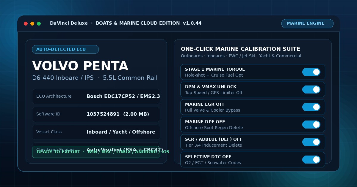Select the Vessel Class row
Image resolution: width=357 pixels, height=187 pixels.
(x=96, y=132)
